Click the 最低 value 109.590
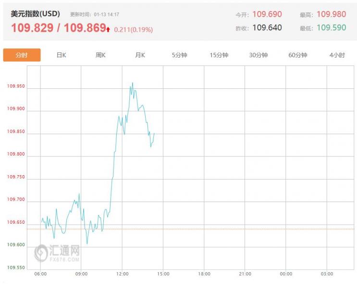This screenshot has height=288, width=357. 331,28
